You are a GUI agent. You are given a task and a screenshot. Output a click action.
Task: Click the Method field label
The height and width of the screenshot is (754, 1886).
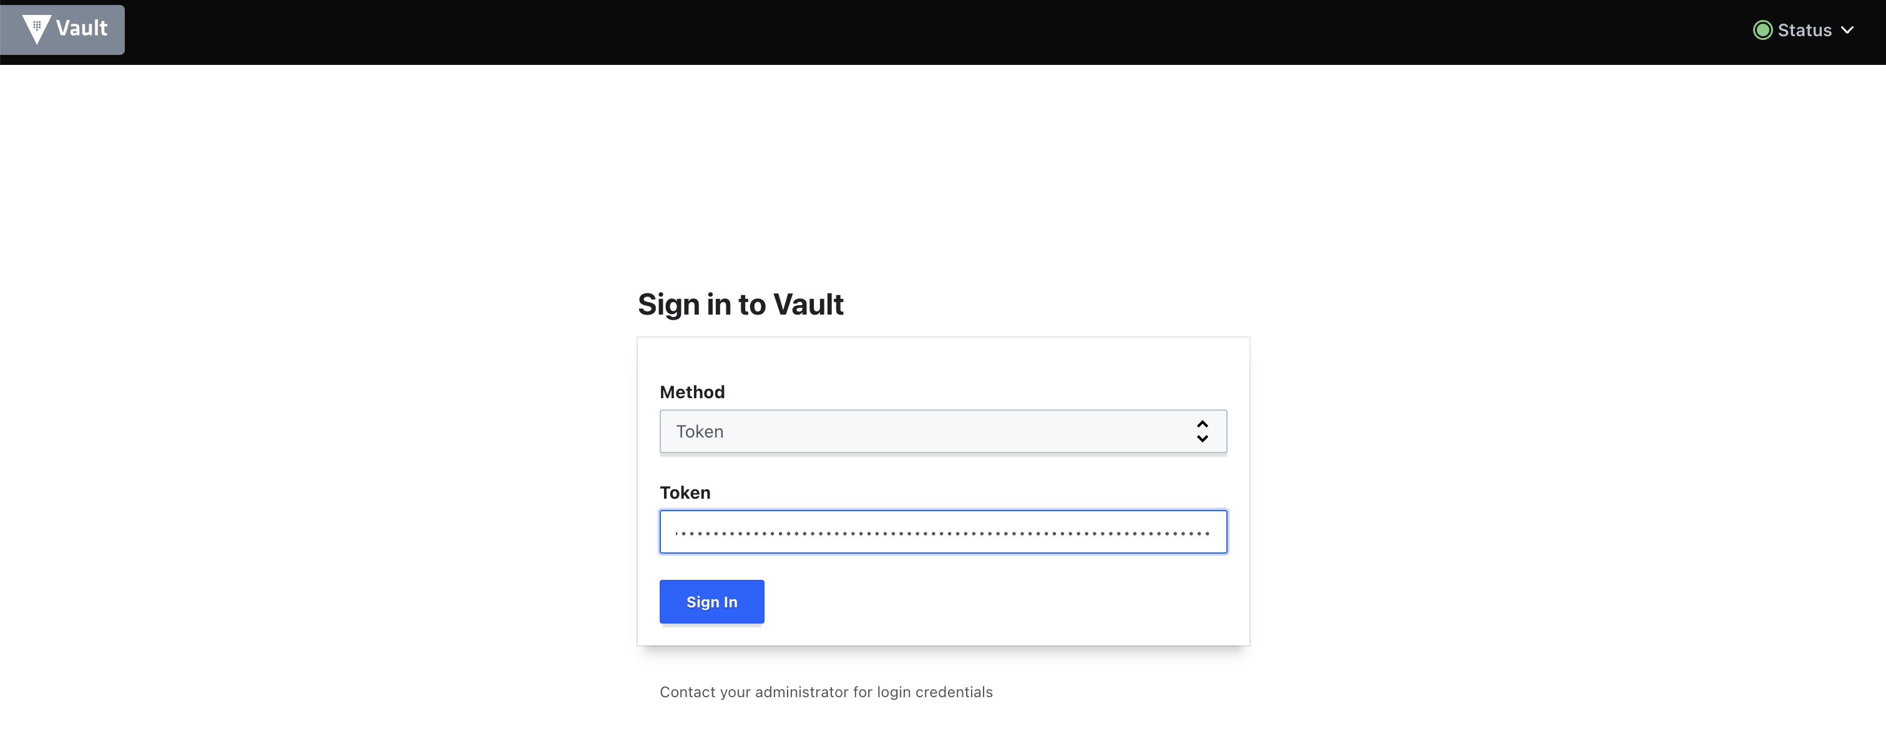click(692, 391)
